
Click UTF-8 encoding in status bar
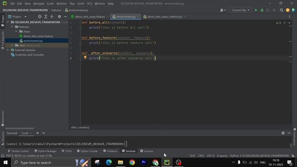click(x=210, y=156)
